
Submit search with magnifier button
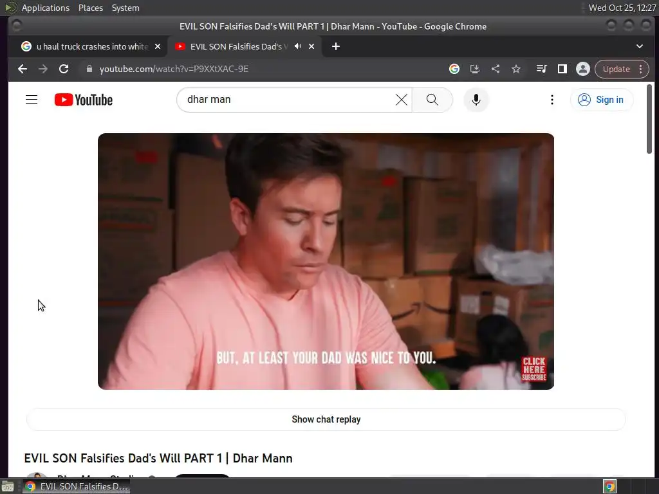[432, 100]
